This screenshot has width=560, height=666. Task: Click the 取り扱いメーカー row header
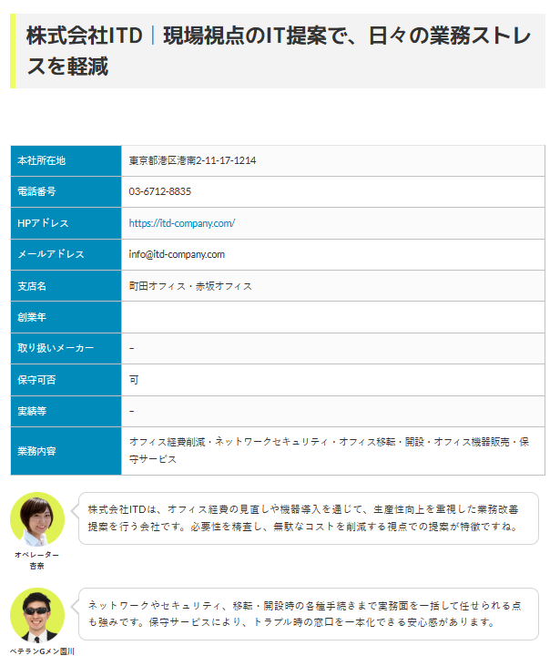(x=55, y=348)
